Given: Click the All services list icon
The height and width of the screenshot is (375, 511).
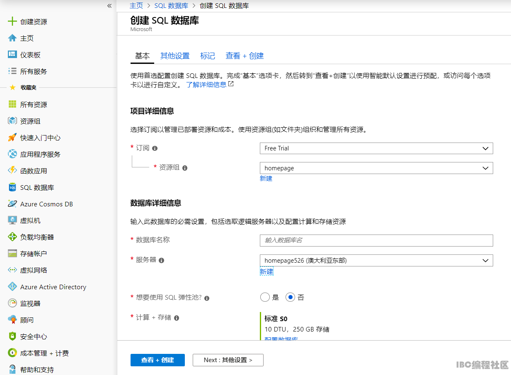Looking at the screenshot, I should point(12,71).
